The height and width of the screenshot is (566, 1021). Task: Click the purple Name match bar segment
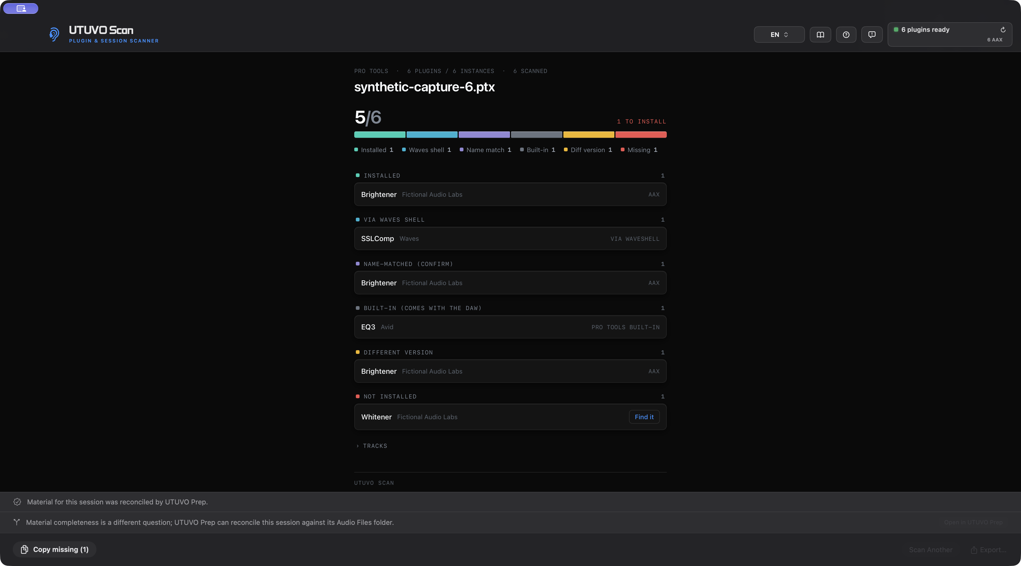pyautogui.click(x=484, y=135)
